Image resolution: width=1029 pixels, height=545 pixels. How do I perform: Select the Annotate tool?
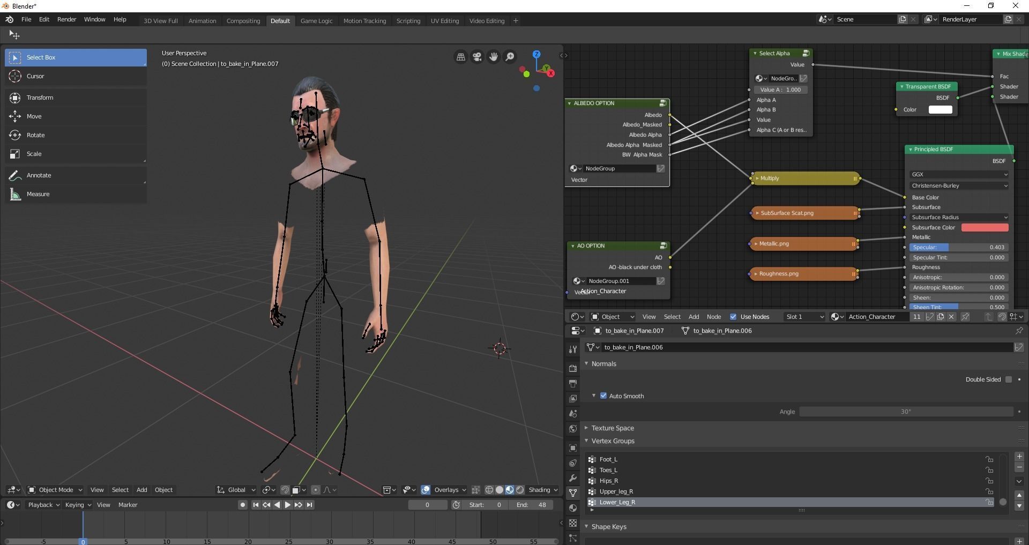(76, 175)
